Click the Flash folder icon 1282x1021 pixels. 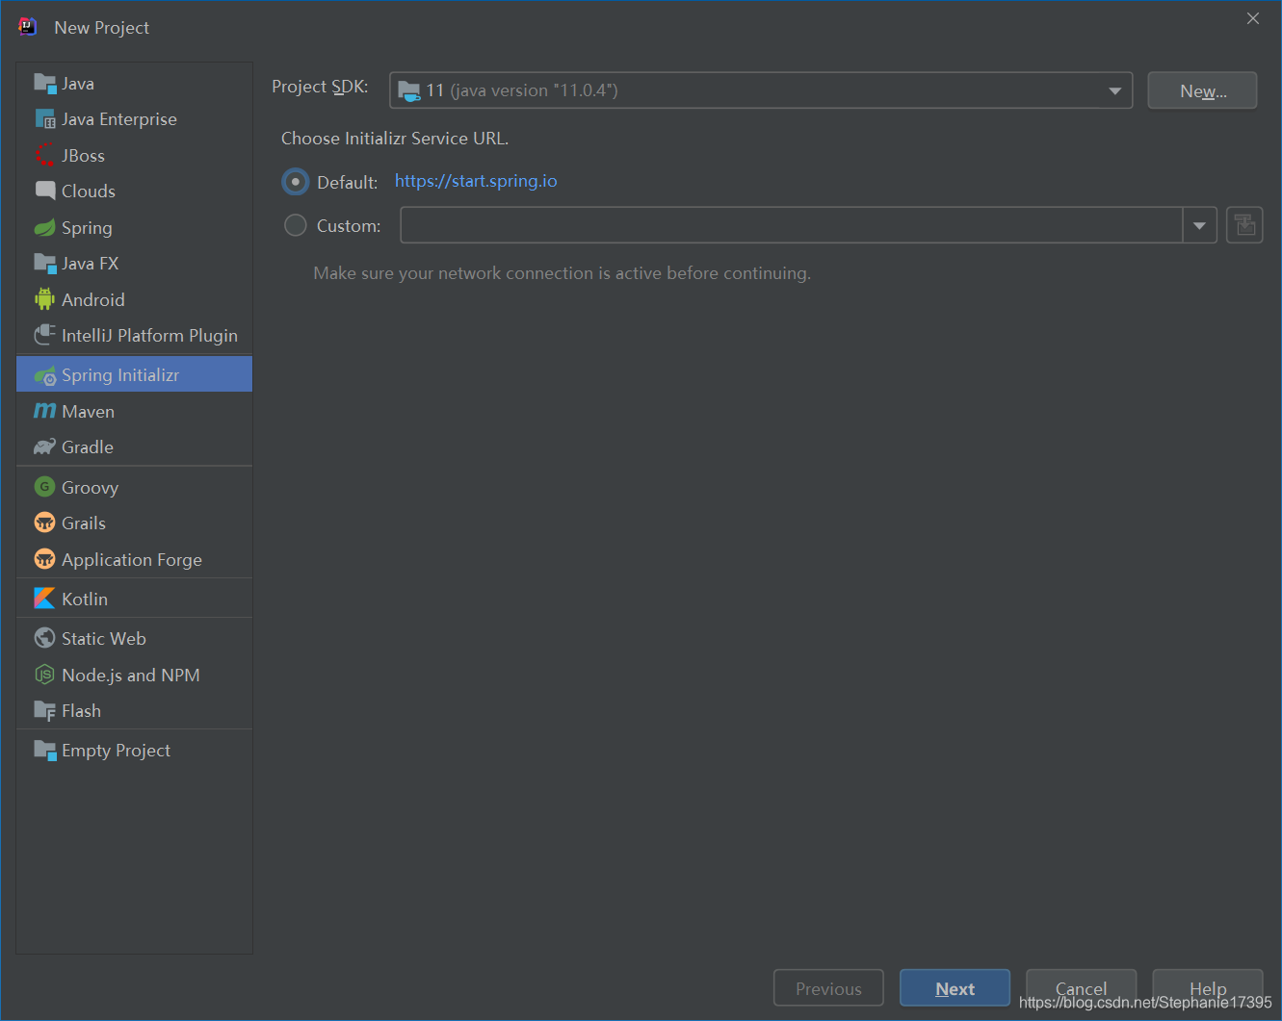click(45, 710)
